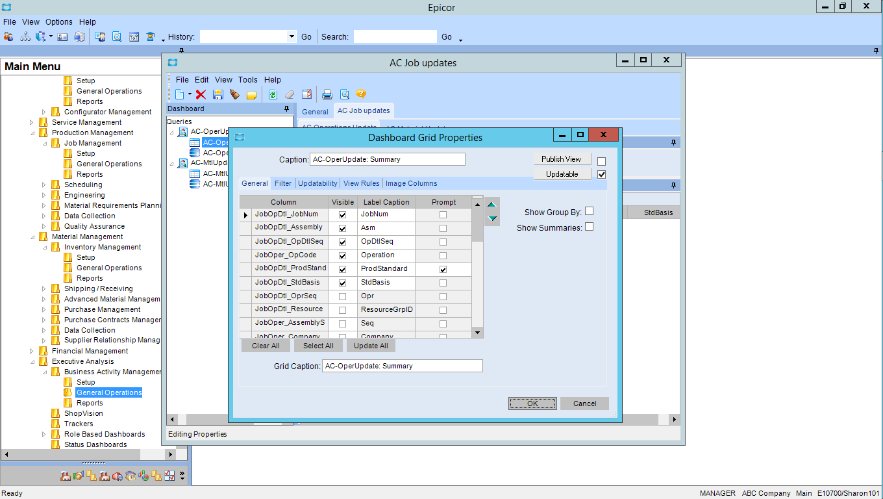Screen dimensions: 883x499
Task: Click the column grid vertical scrollbar down arrow
Action: point(477,333)
